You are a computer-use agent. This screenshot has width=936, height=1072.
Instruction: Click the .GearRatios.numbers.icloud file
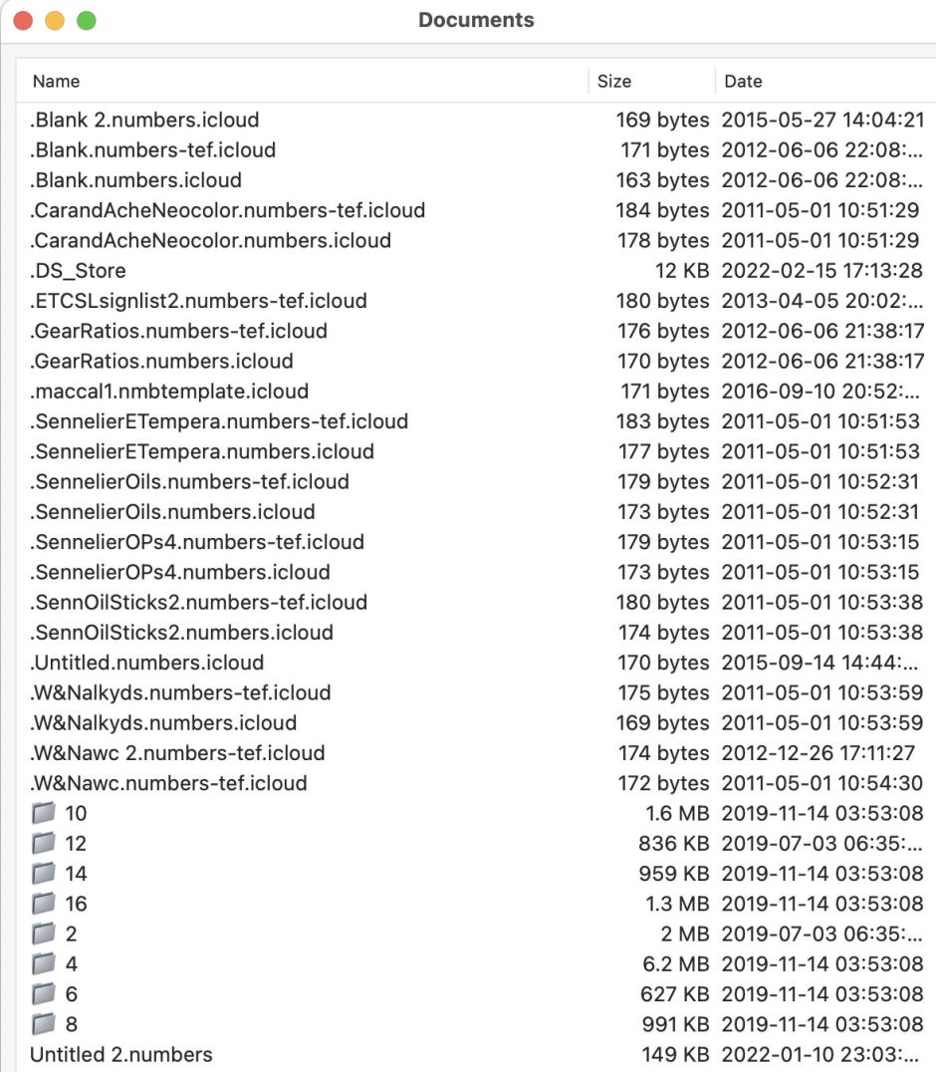click(x=162, y=361)
